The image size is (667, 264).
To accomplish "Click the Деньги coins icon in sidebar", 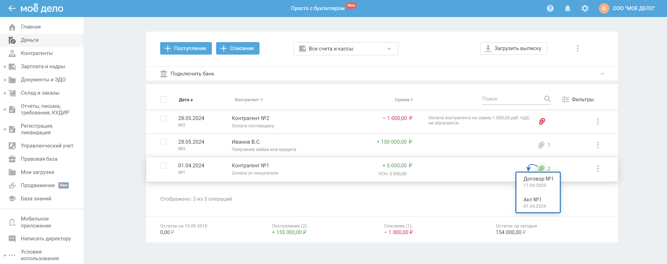I will point(12,40).
